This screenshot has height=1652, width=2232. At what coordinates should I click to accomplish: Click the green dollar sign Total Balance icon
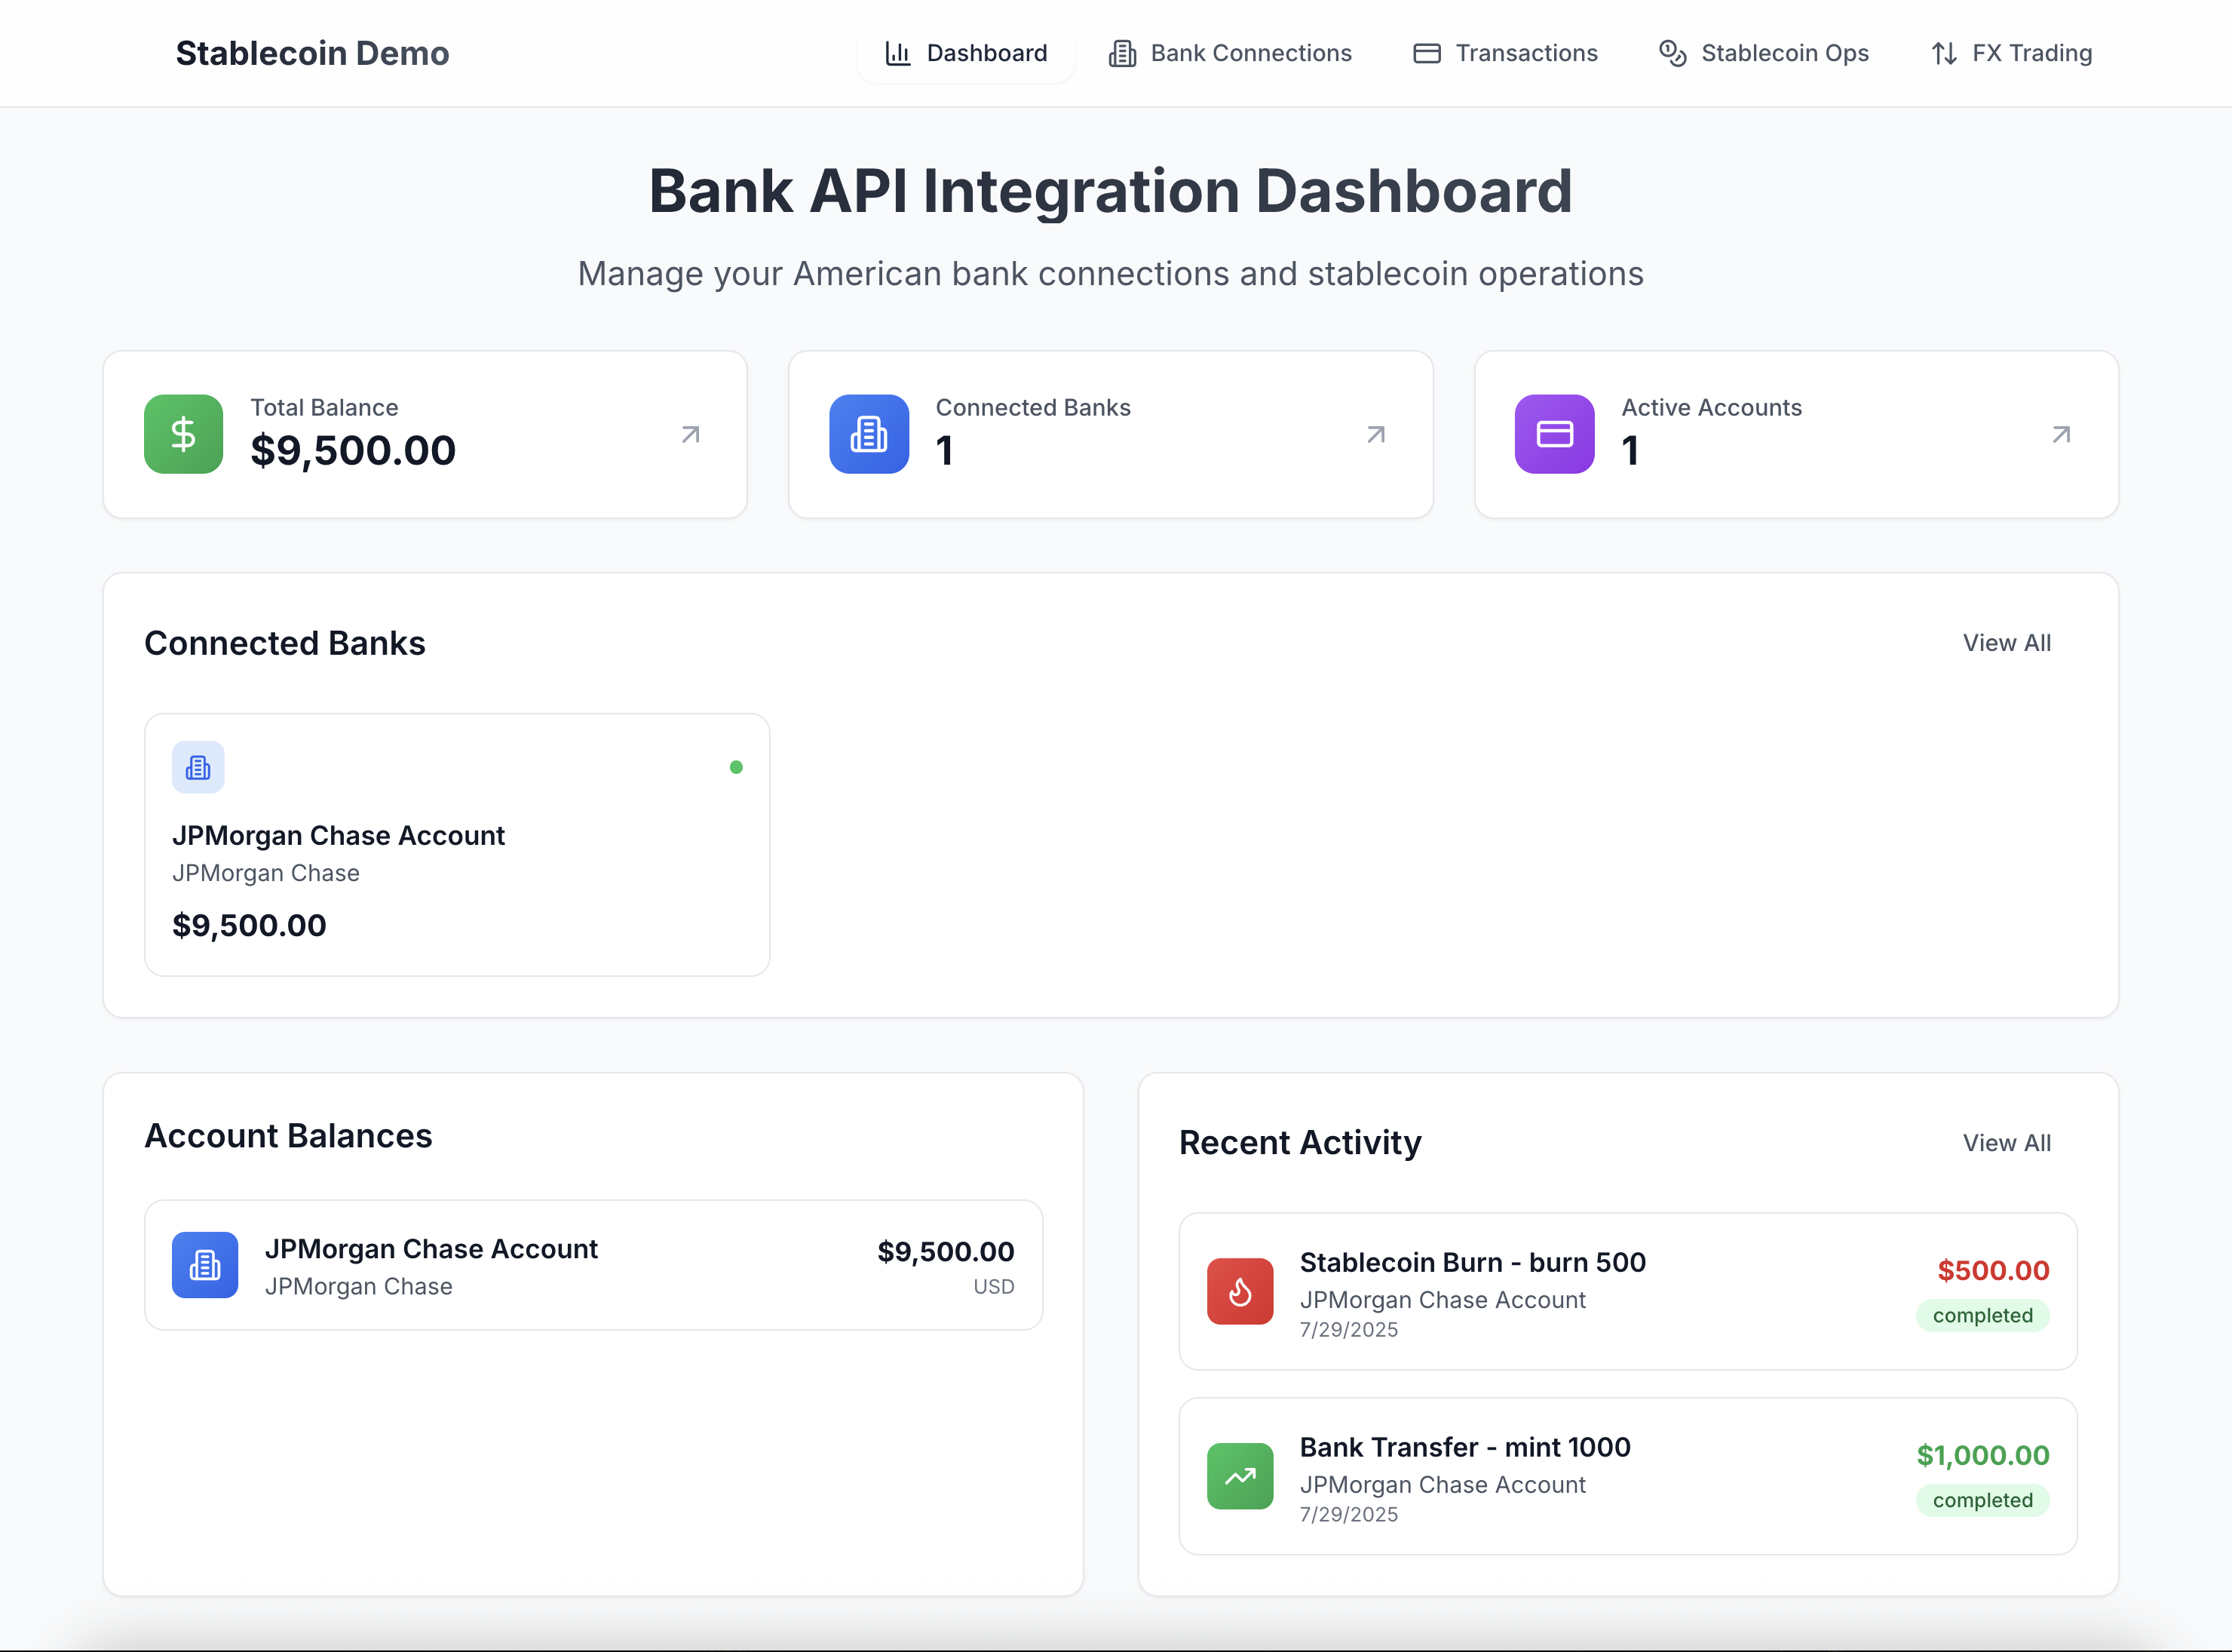[183, 434]
